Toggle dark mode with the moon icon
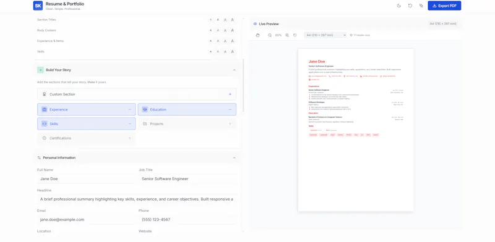The height and width of the screenshot is (242, 495). pos(399,6)
